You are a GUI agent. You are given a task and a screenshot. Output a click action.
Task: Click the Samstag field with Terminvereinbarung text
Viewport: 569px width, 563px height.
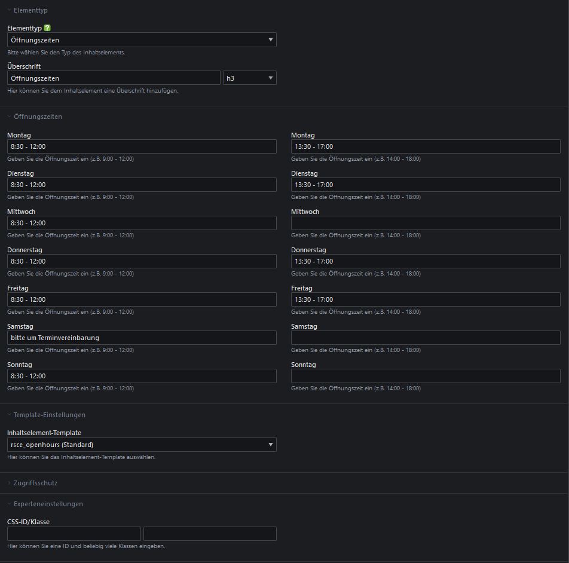coord(142,338)
